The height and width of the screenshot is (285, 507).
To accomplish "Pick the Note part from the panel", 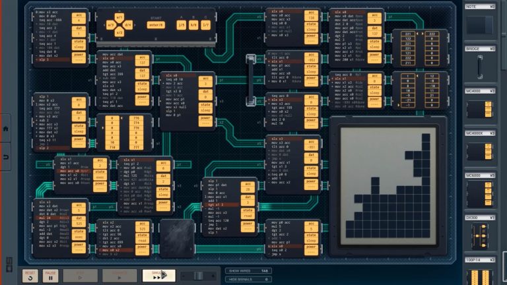I will [480, 25].
